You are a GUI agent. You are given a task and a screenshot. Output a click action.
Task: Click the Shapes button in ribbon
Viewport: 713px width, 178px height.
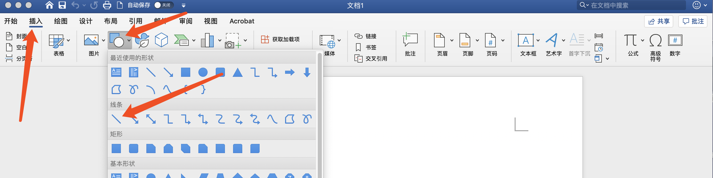tap(117, 40)
